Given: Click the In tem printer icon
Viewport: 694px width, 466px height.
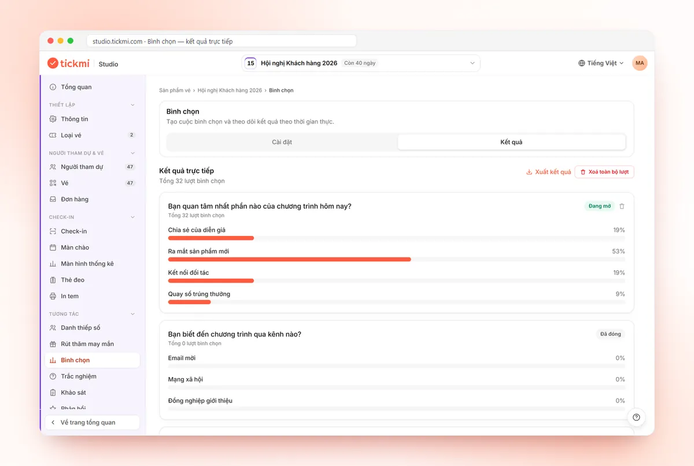Looking at the screenshot, I should click(x=53, y=296).
